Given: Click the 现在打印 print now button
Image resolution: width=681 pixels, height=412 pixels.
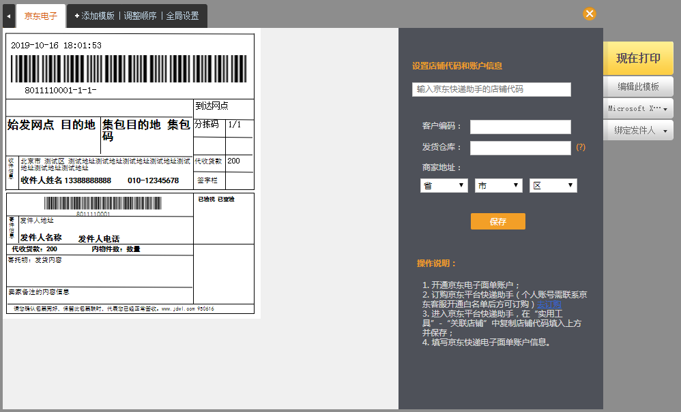Looking at the screenshot, I should (x=638, y=58).
